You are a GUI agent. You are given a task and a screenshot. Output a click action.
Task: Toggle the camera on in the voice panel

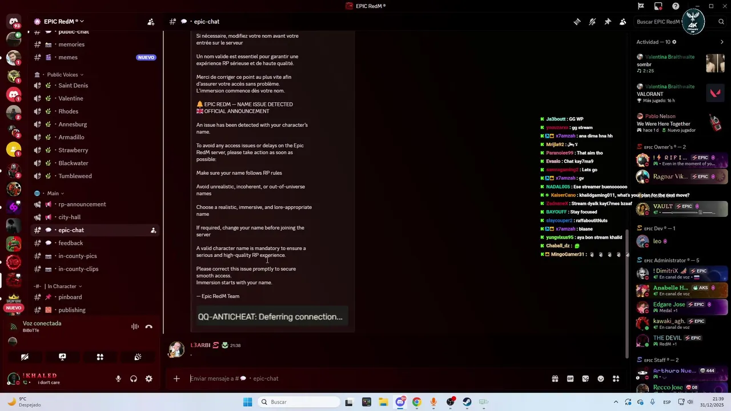(x=25, y=357)
